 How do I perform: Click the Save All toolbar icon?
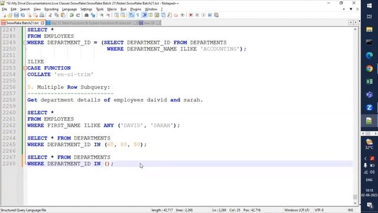22,15
